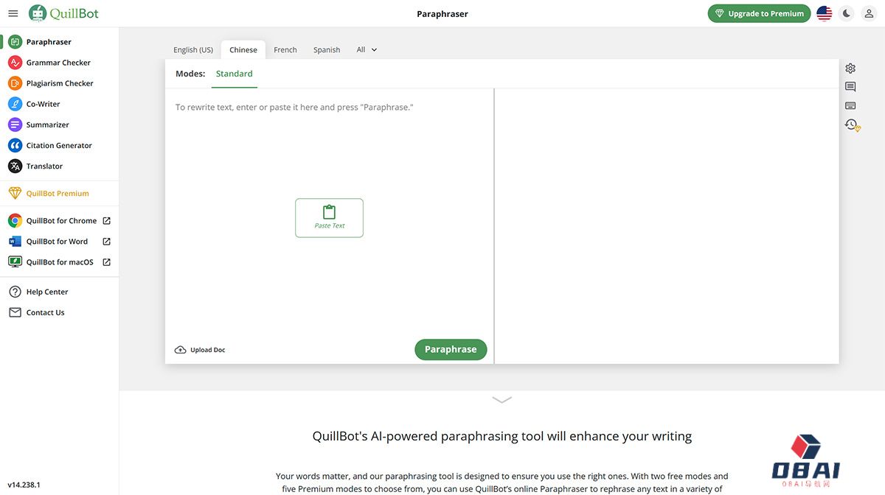Open QuillBot for Word link
885x495 pixels.
pos(59,241)
